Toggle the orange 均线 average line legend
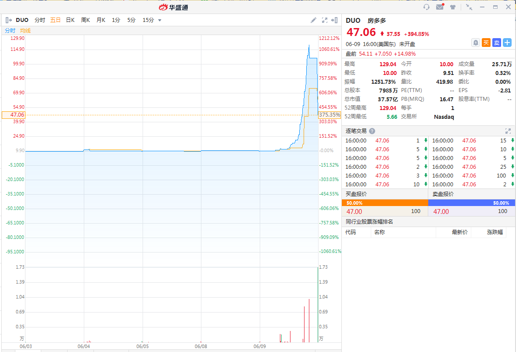The image size is (516, 352). tap(25, 31)
